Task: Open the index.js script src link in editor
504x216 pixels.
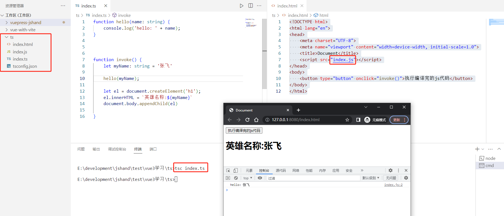Action: point(343,60)
